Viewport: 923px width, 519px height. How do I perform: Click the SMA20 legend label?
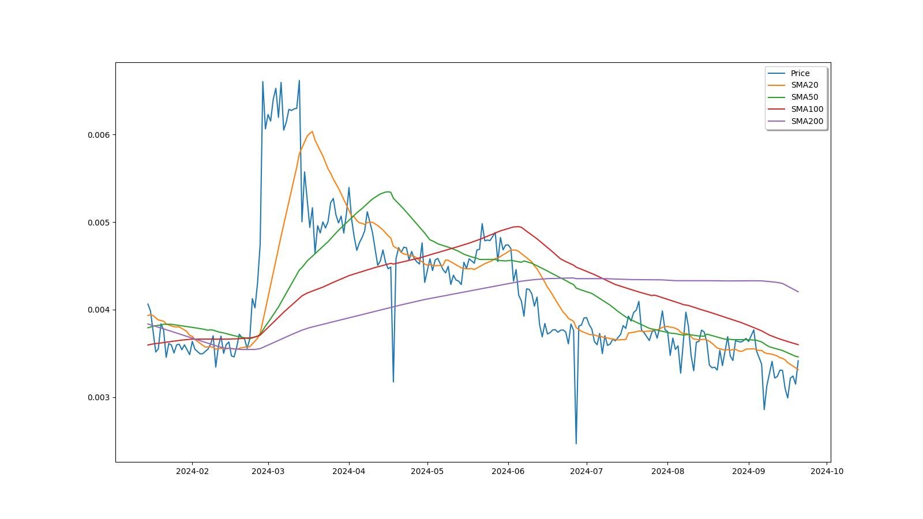pyautogui.click(x=804, y=85)
